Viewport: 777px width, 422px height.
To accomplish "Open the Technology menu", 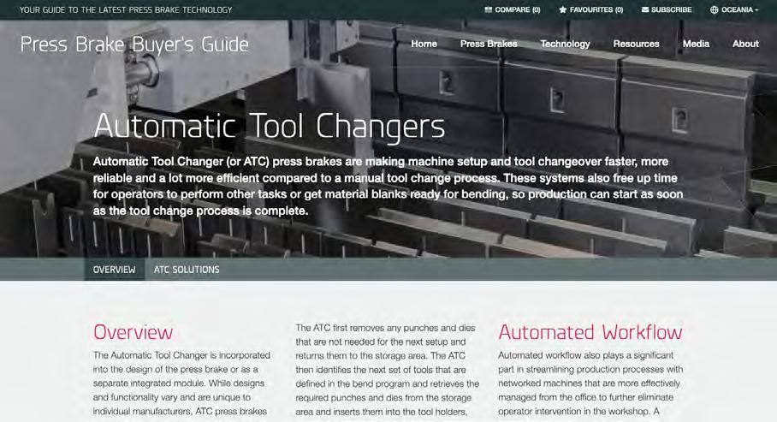I will point(565,44).
